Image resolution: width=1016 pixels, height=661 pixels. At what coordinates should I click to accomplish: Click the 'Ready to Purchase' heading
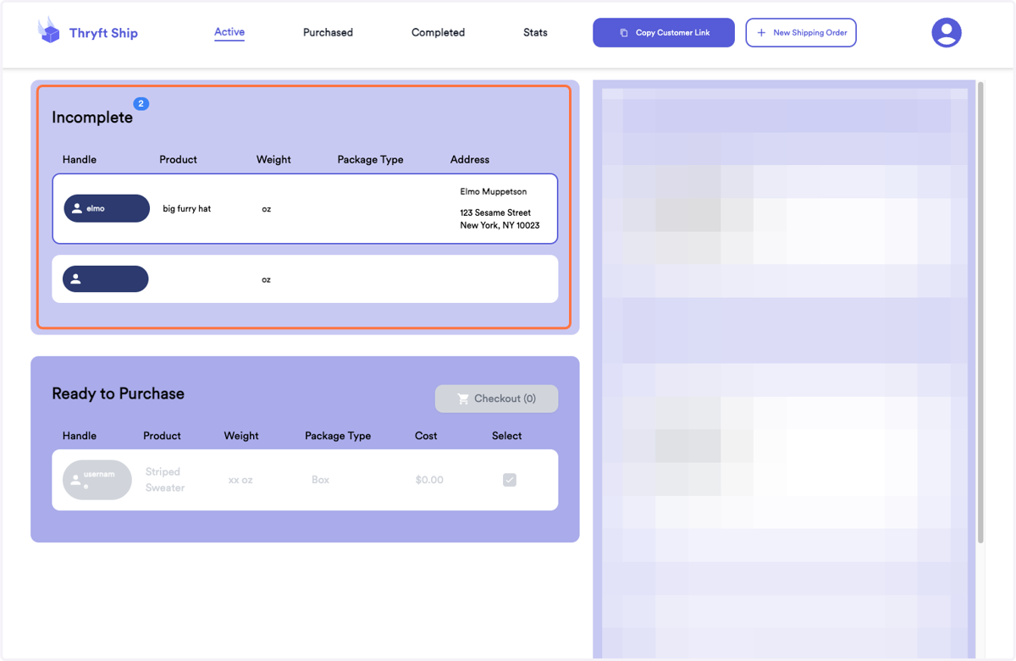coord(118,394)
